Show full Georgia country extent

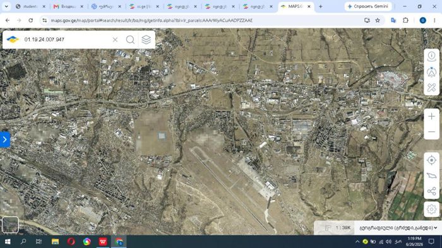coord(431,175)
